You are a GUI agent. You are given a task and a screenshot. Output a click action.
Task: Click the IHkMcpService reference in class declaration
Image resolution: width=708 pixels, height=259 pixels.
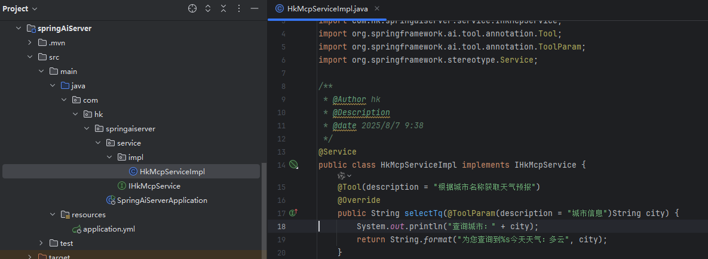tap(545, 165)
